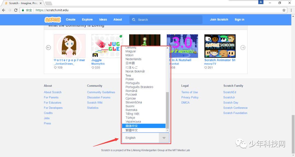Click language list scrollbar down arrow
The width and height of the screenshot is (295, 157).
point(167,130)
